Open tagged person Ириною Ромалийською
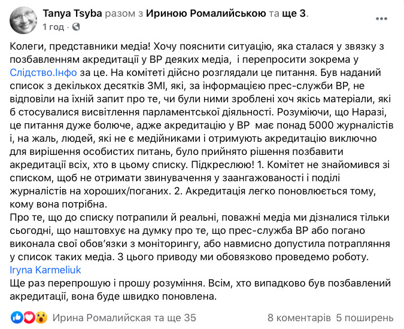Viewport: 404px width, 329px height. tap(206, 13)
